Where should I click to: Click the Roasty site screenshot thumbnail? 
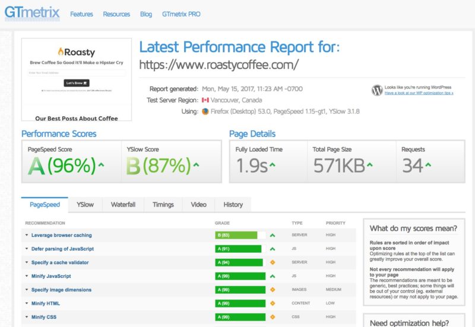click(x=77, y=80)
